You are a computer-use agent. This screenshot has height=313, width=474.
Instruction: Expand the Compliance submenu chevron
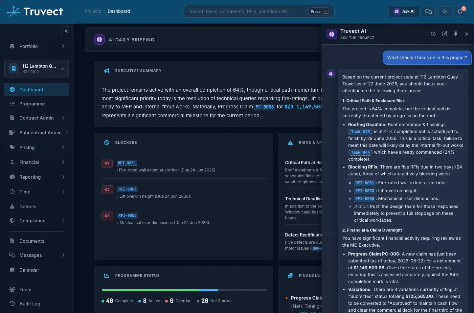click(x=63, y=221)
